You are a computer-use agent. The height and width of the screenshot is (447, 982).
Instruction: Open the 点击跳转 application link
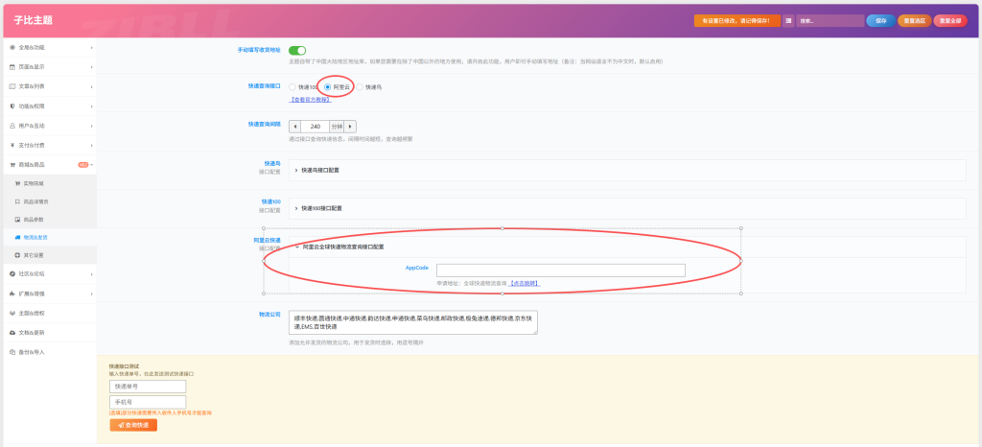point(525,284)
